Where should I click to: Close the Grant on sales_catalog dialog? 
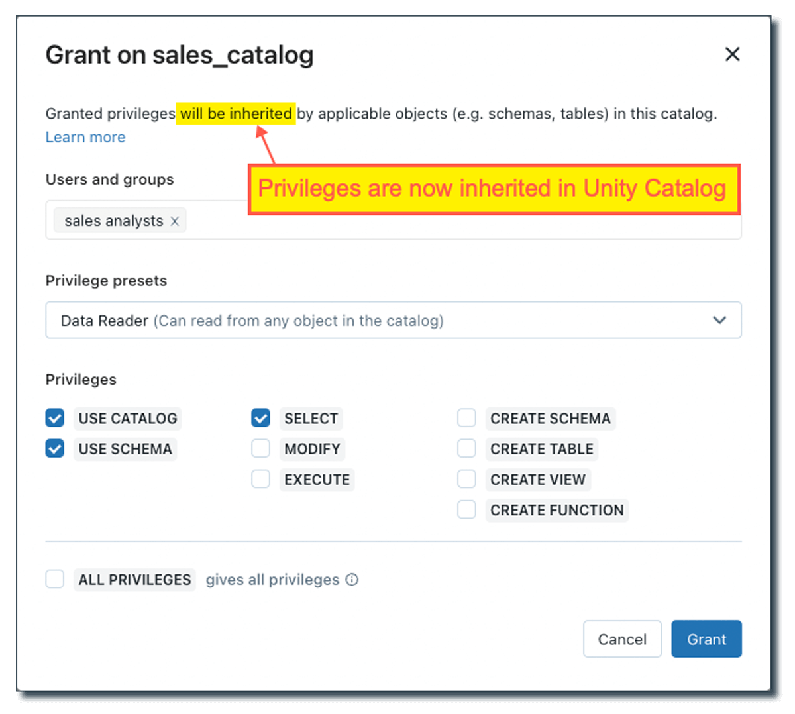click(x=732, y=54)
